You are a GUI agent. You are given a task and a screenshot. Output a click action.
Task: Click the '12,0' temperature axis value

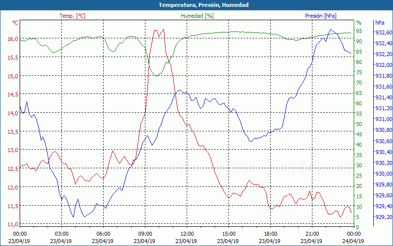coord(13,187)
